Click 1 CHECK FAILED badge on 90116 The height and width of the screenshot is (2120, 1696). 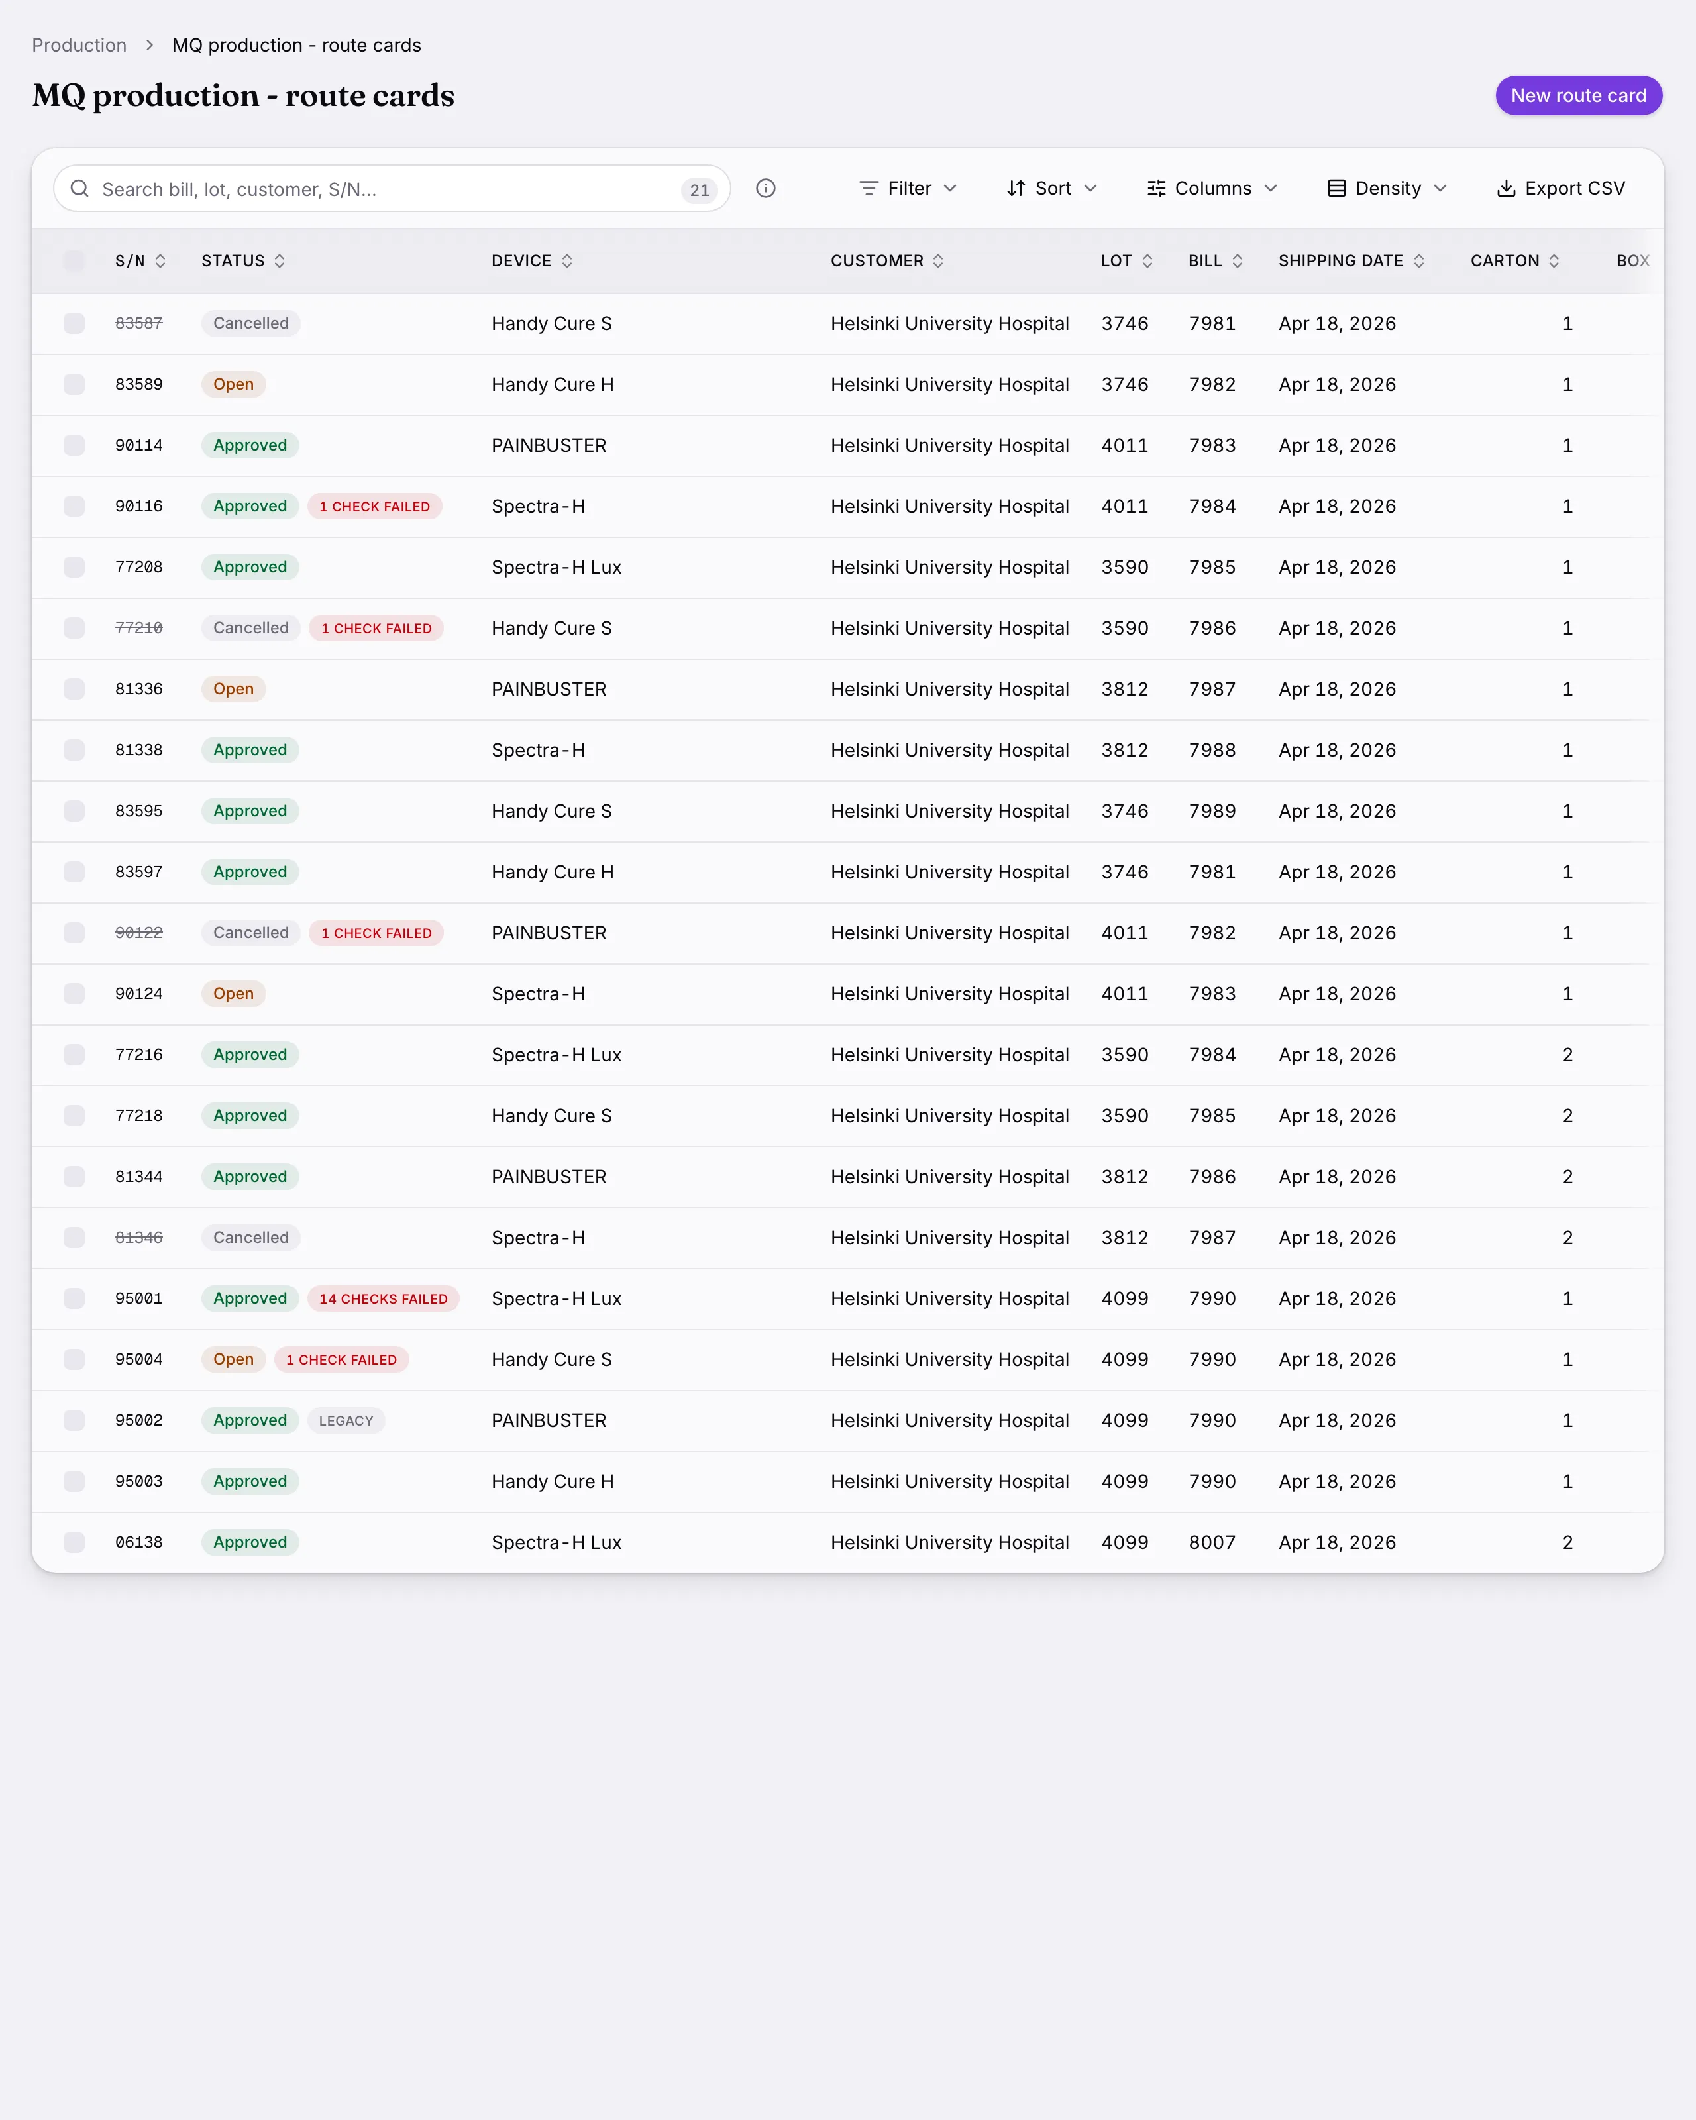click(374, 506)
